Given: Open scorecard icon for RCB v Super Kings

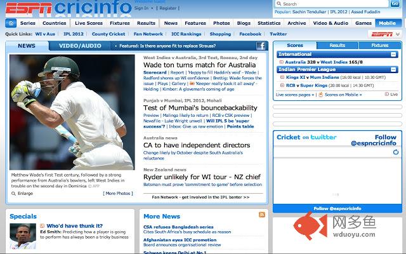Looking at the screenshot, I should point(282,85).
